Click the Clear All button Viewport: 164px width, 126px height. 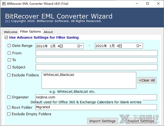tap(147, 80)
